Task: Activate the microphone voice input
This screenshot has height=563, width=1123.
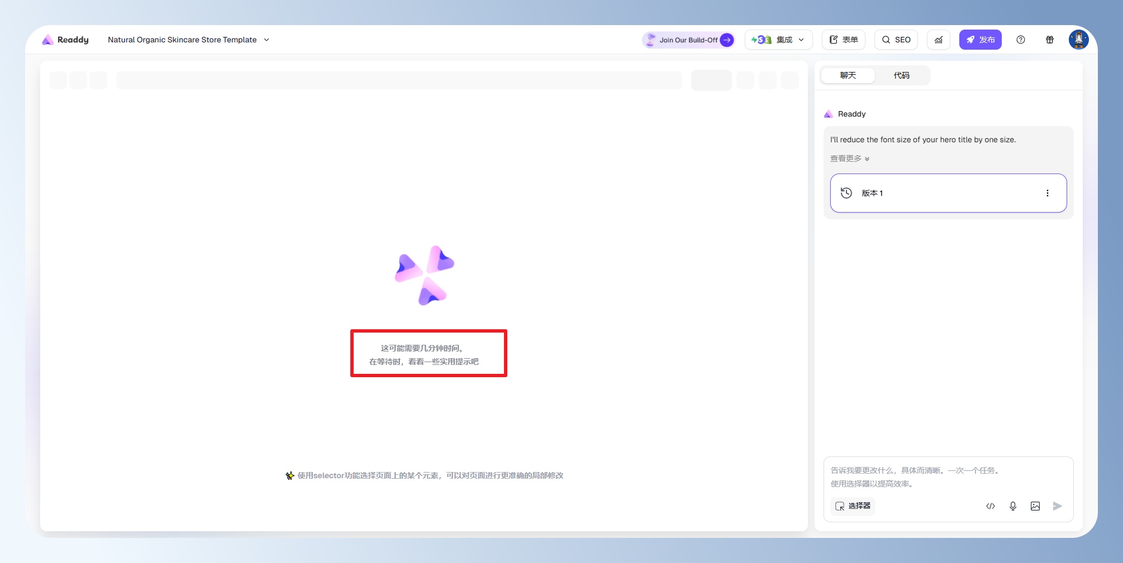Action: tap(1012, 506)
